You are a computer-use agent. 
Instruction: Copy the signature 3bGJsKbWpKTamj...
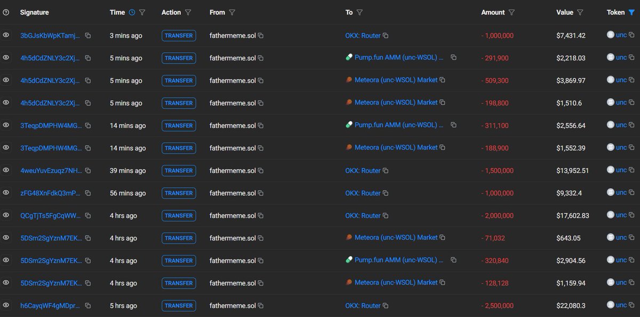[x=88, y=36]
